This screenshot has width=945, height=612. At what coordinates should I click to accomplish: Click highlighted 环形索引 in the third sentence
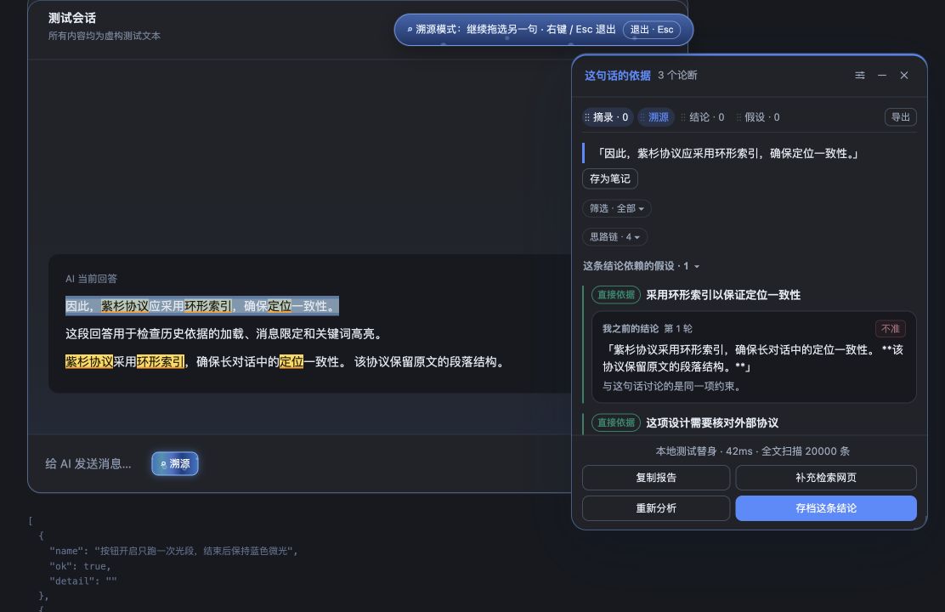[x=161, y=362]
